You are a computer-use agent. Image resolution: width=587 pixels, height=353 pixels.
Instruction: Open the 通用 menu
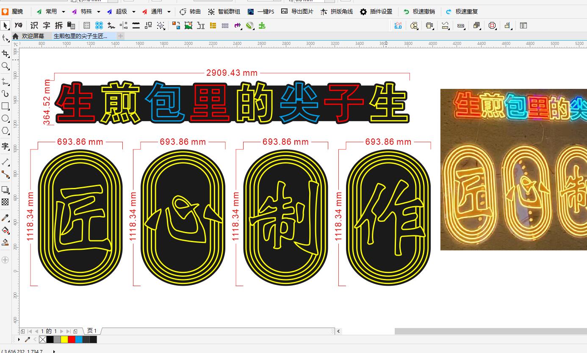[x=152, y=11]
